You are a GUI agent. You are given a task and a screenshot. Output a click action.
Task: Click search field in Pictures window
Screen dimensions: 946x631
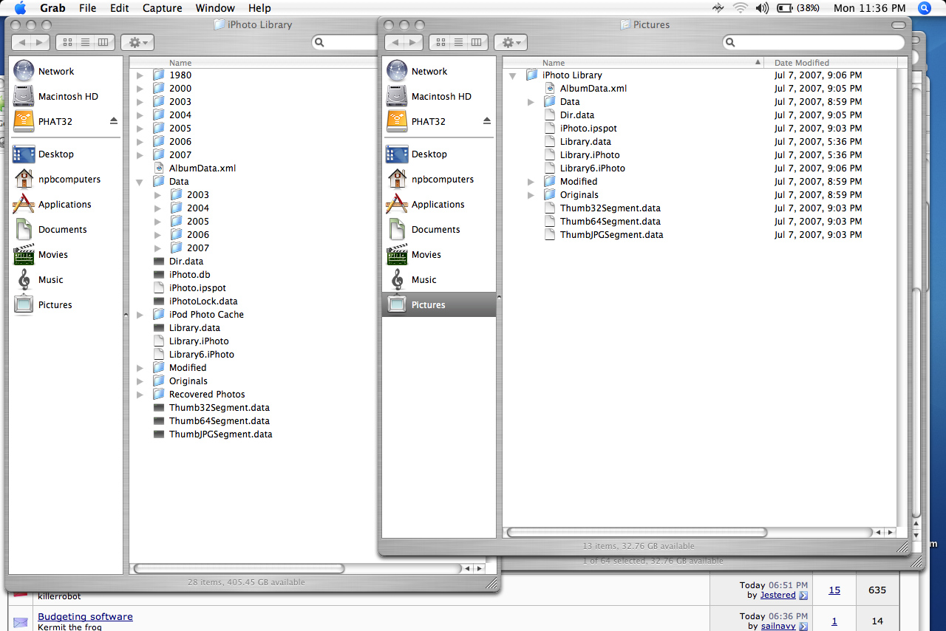[x=814, y=42]
